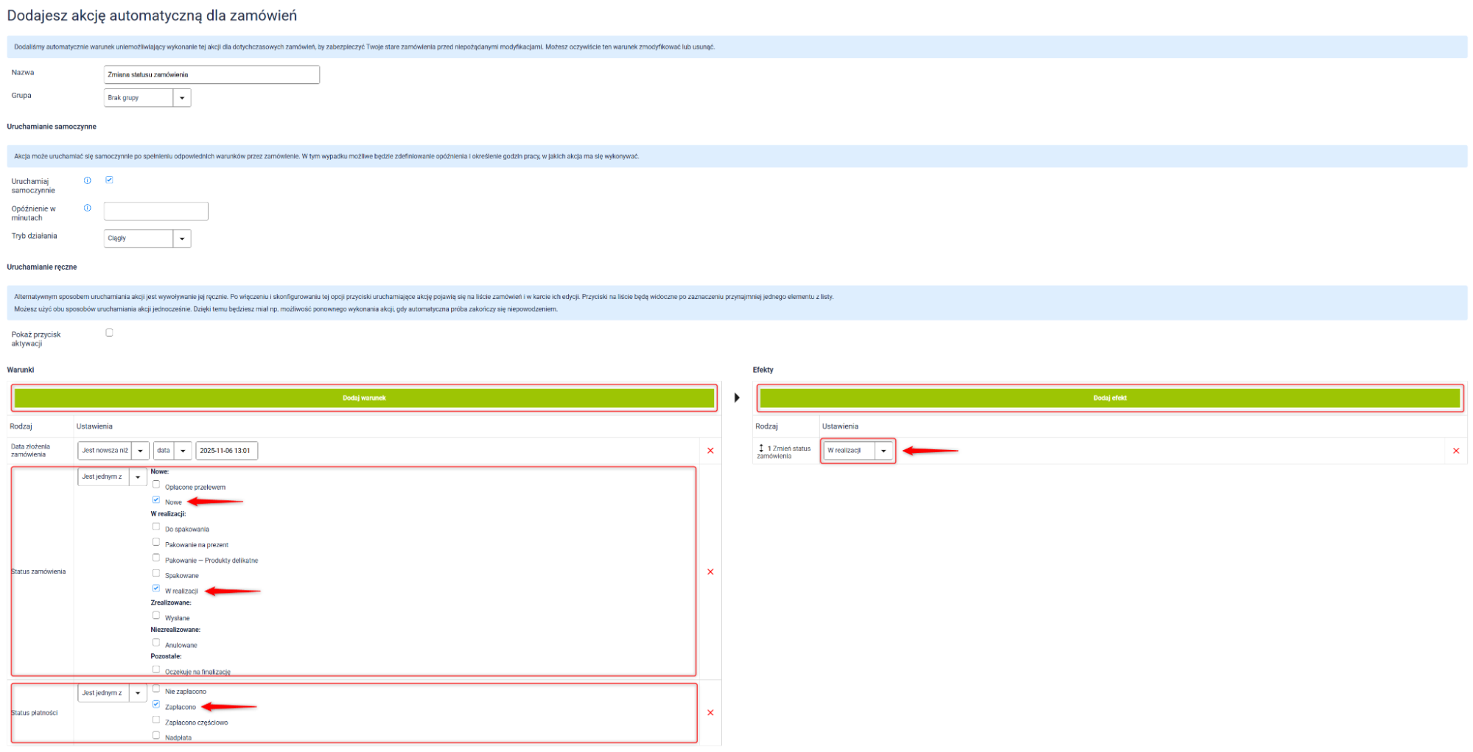This screenshot has width=1473, height=752.
Task: Click the green Dodaj warunek button
Action: (x=364, y=398)
